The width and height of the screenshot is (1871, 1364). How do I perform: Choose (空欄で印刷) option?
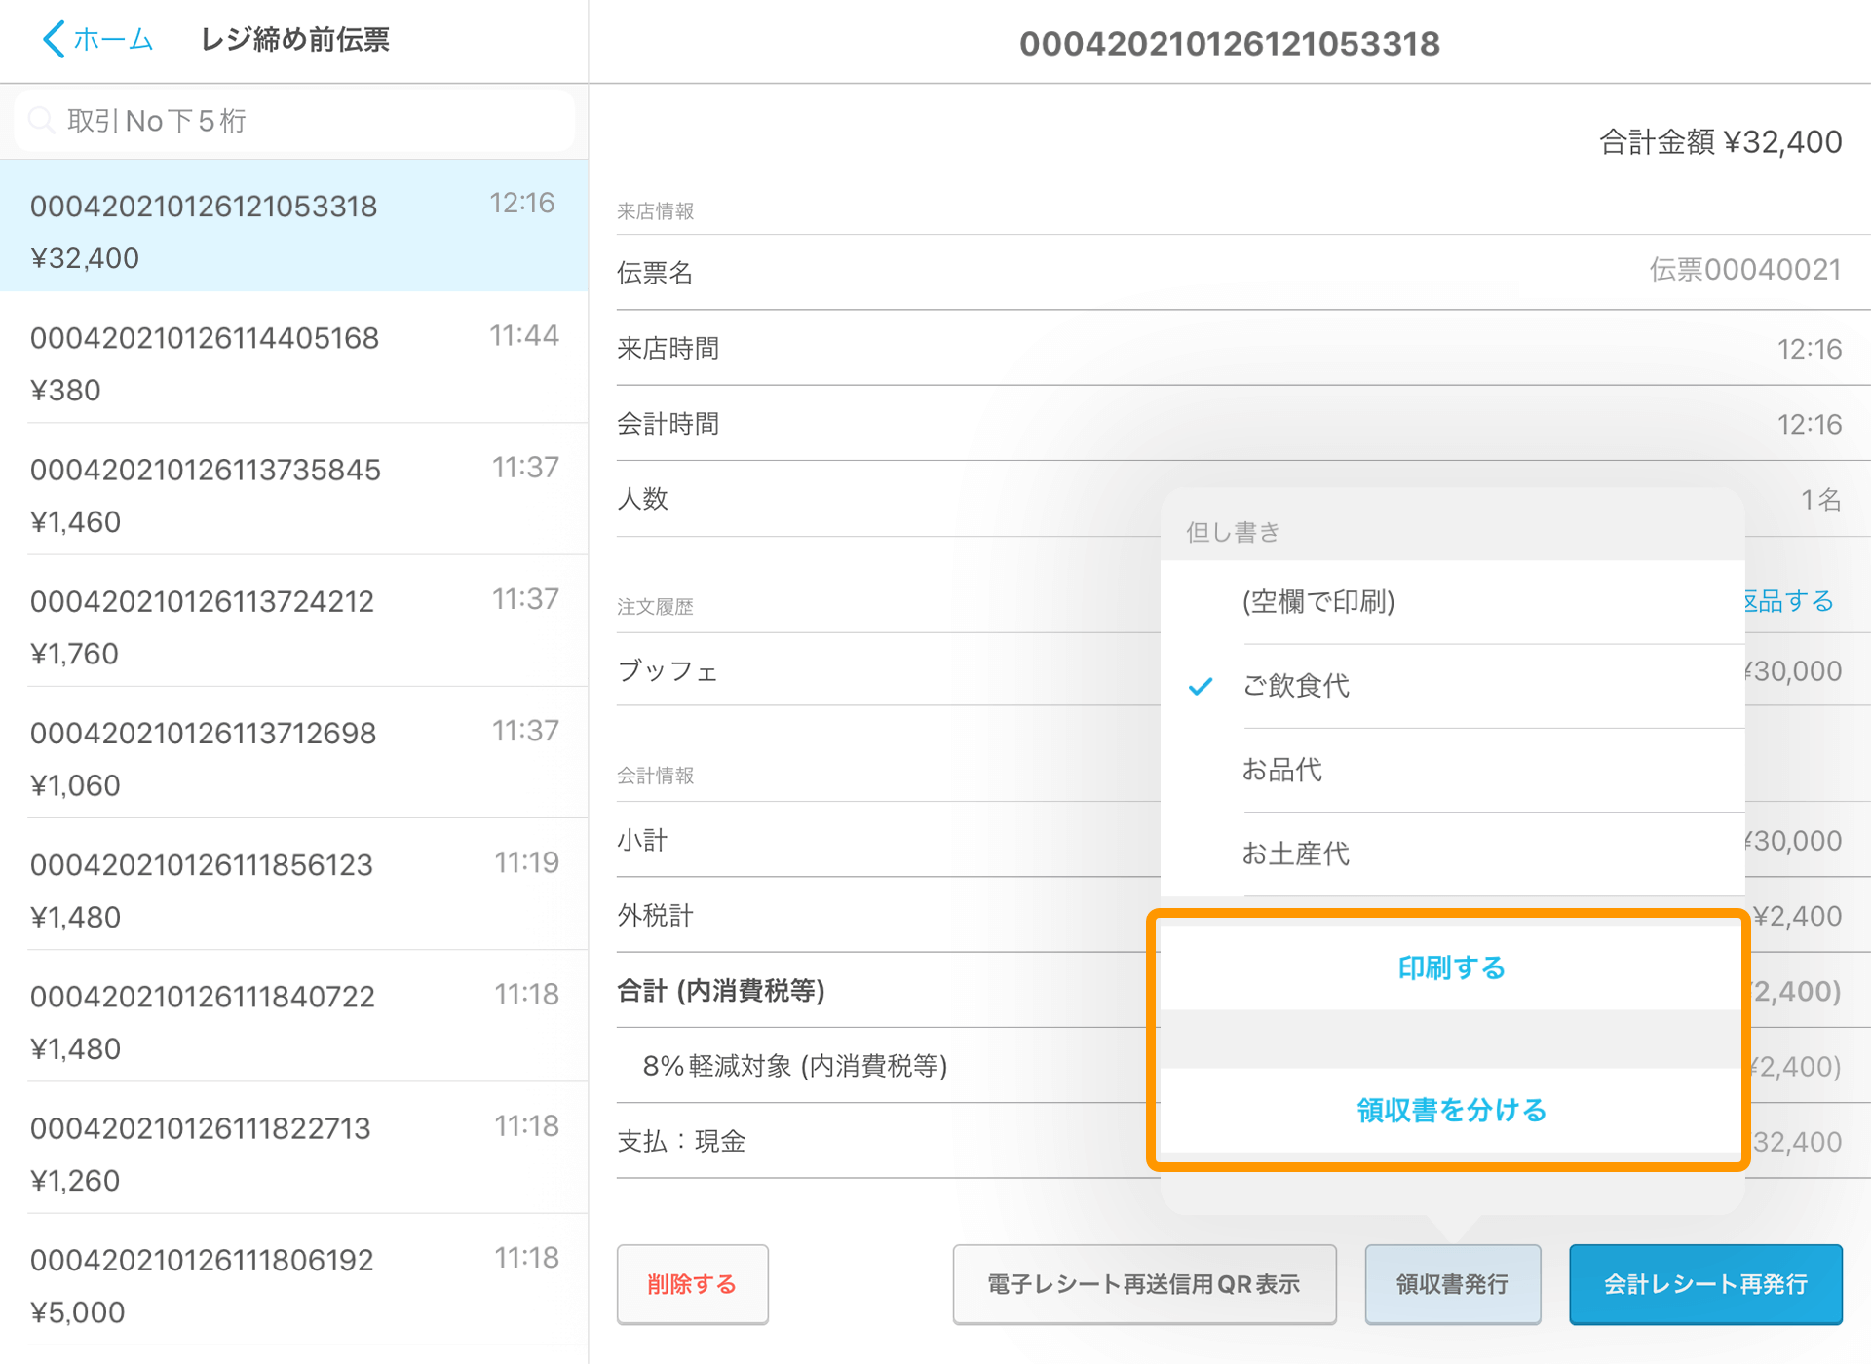(x=1452, y=602)
